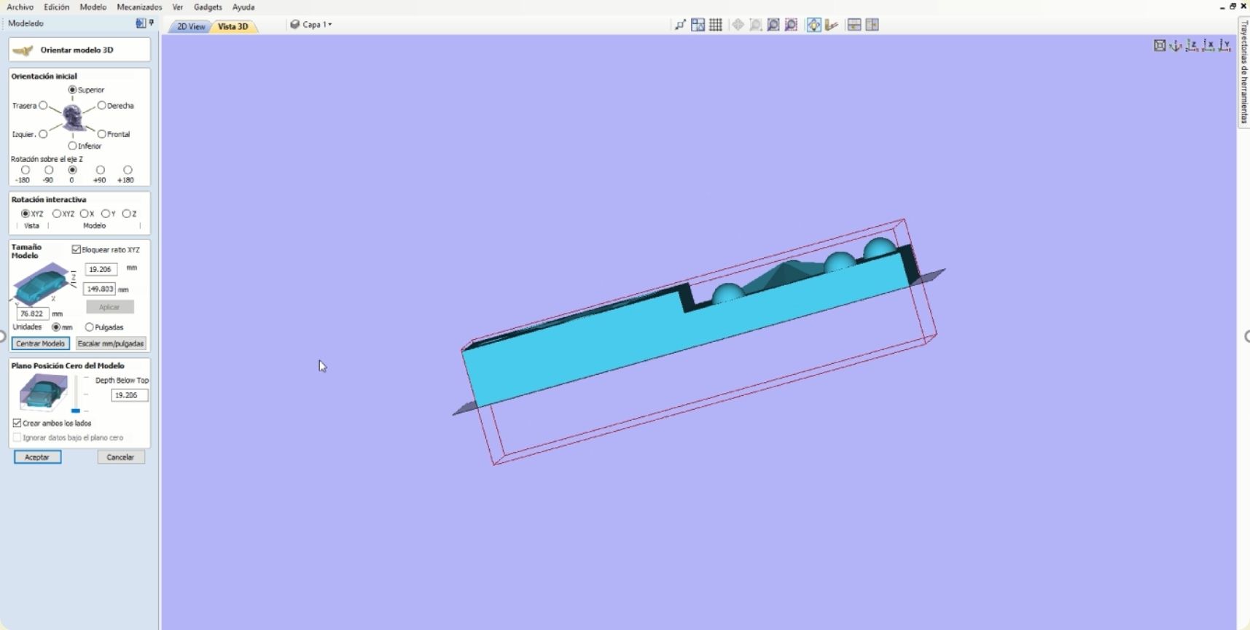Click the greyed zoom magnifier icon

[x=756, y=25]
